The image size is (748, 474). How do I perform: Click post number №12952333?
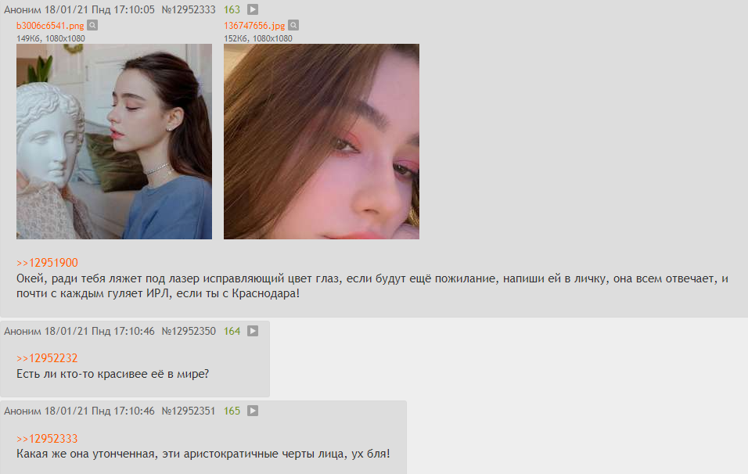(189, 9)
